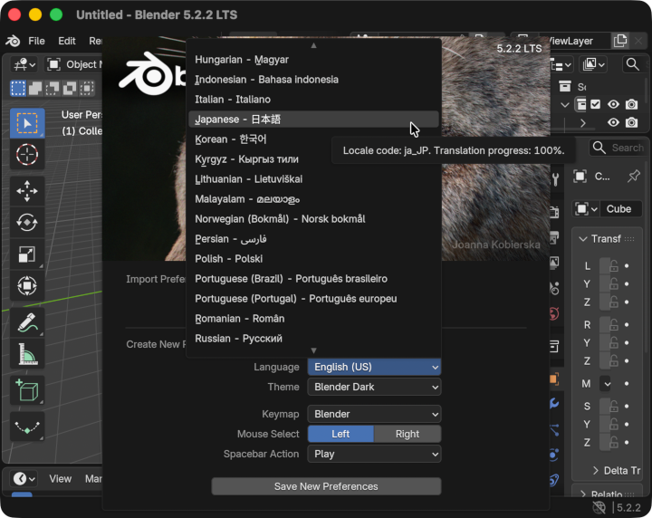Screen dimensions: 652x518
Task: Set selection mode to extend existing
Action: click(35, 88)
